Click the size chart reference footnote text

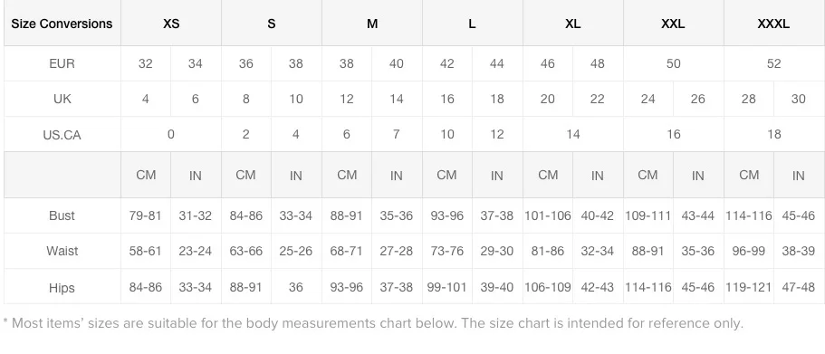pyautogui.click(x=373, y=322)
